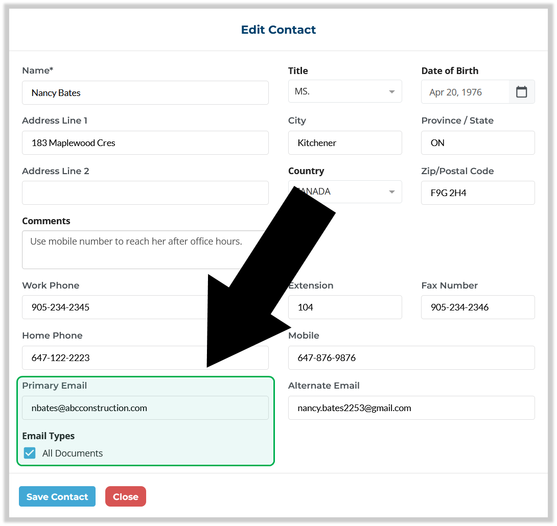Select the Extension field showing 104
The width and height of the screenshot is (557, 526).
[x=345, y=307]
